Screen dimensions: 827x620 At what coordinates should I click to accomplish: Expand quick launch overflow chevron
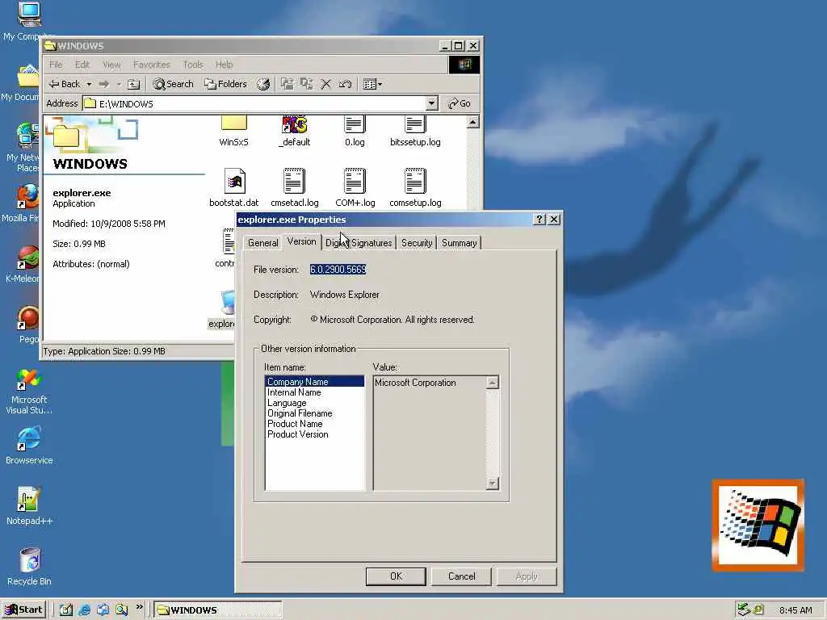pos(139,607)
